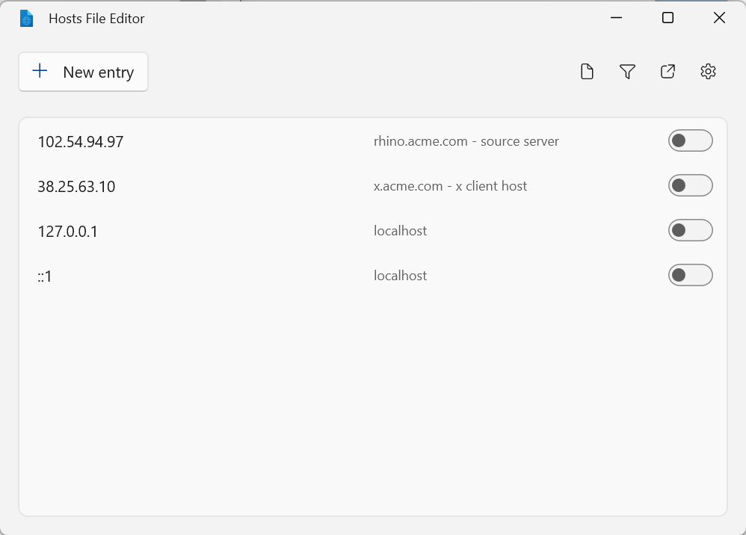Image resolution: width=746 pixels, height=535 pixels.
Task: Click the Hosts File Editor app icon
Action: pos(27,18)
